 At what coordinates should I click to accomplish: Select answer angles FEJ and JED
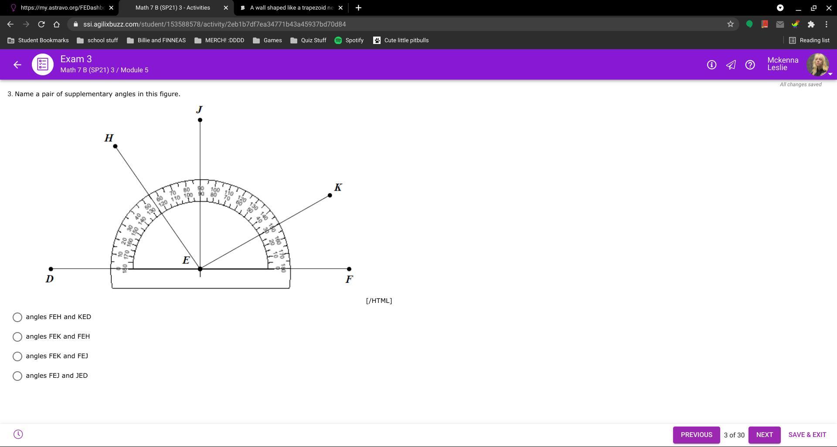pyautogui.click(x=17, y=376)
